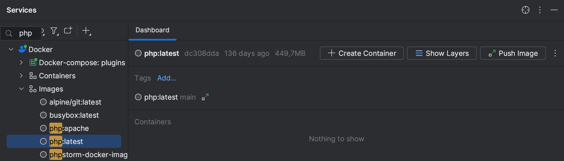Click the filter icon in the Services toolbar
564x161 pixels.
(x=54, y=31)
